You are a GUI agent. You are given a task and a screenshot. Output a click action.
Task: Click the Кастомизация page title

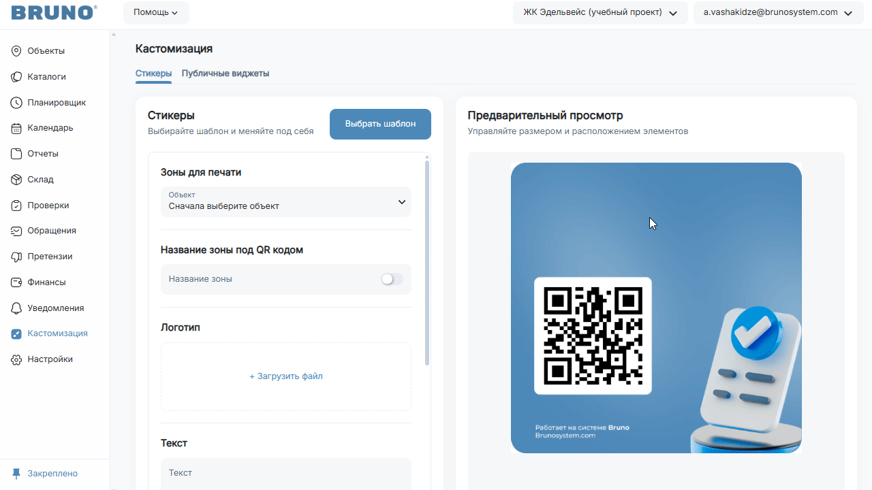click(x=174, y=49)
